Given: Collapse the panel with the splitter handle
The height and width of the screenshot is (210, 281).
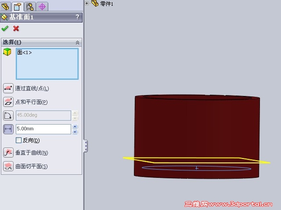Looking at the screenshot, I should tap(86, 146).
